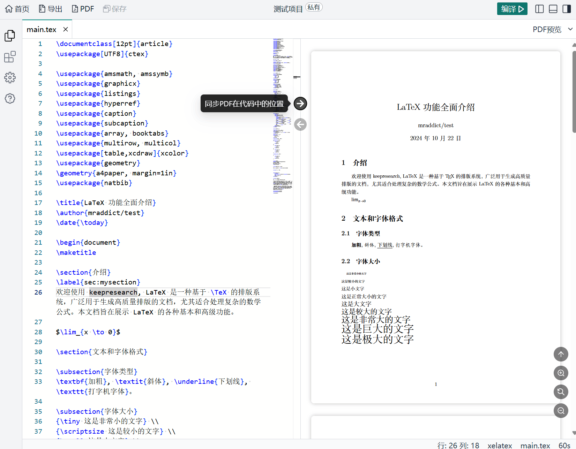Image resolution: width=576 pixels, height=449 pixels.
Task: Go to 首页 home page
Action: pyautogui.click(x=17, y=9)
